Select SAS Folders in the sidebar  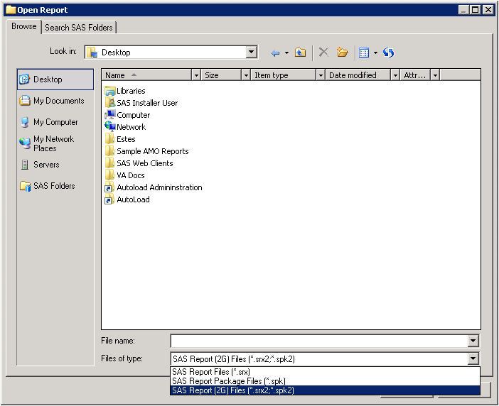[x=54, y=186]
